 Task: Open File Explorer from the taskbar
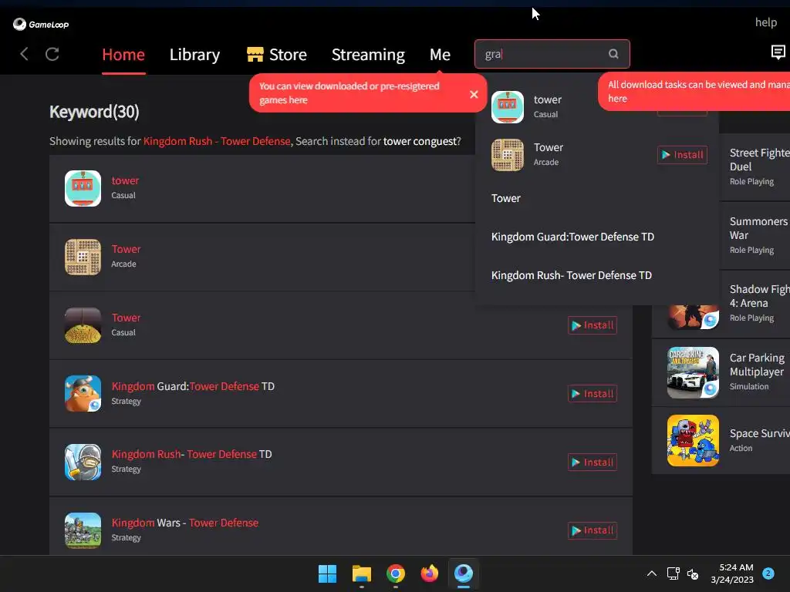(x=362, y=573)
